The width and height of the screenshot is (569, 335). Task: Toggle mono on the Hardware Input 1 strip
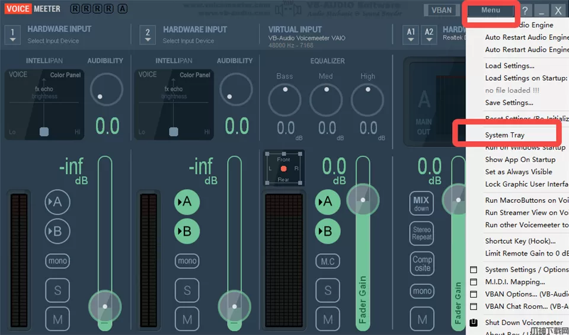pos(57,261)
